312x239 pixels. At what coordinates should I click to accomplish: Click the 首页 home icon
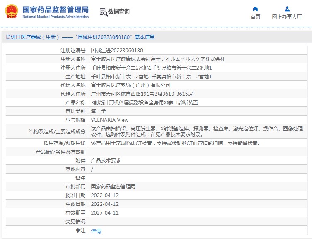[x=255, y=9]
